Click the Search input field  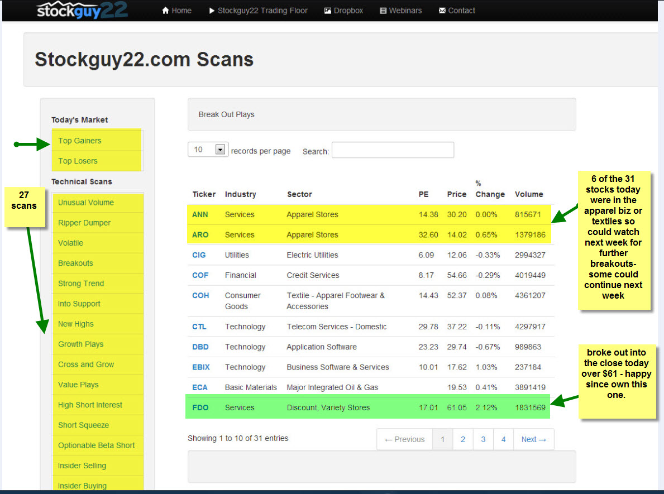coord(393,150)
